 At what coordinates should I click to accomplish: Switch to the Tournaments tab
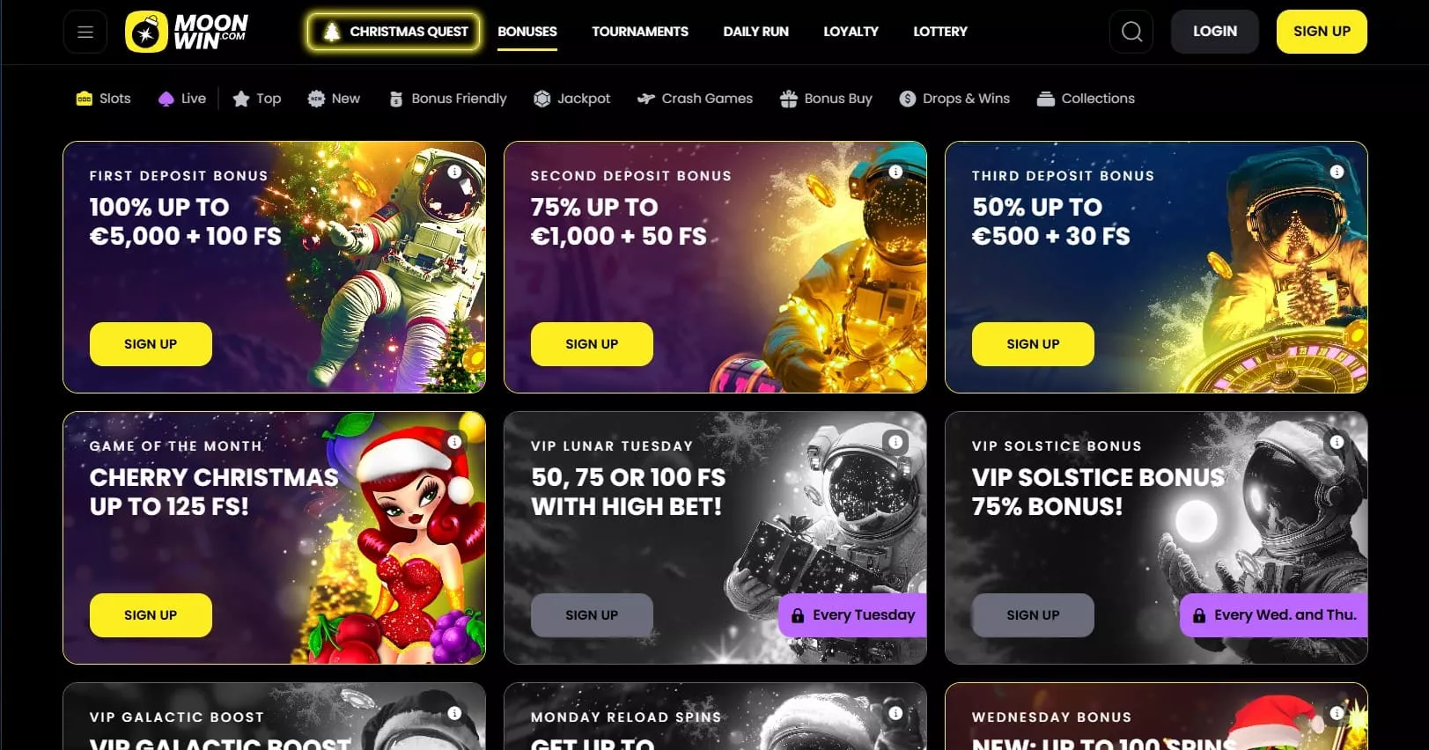[x=640, y=32]
